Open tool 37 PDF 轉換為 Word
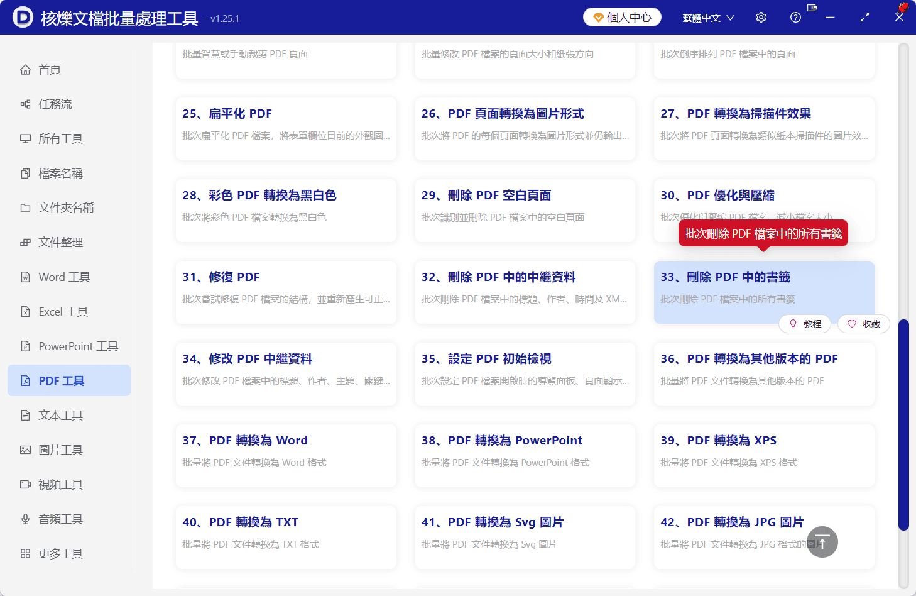This screenshot has height=596, width=916. [286, 456]
